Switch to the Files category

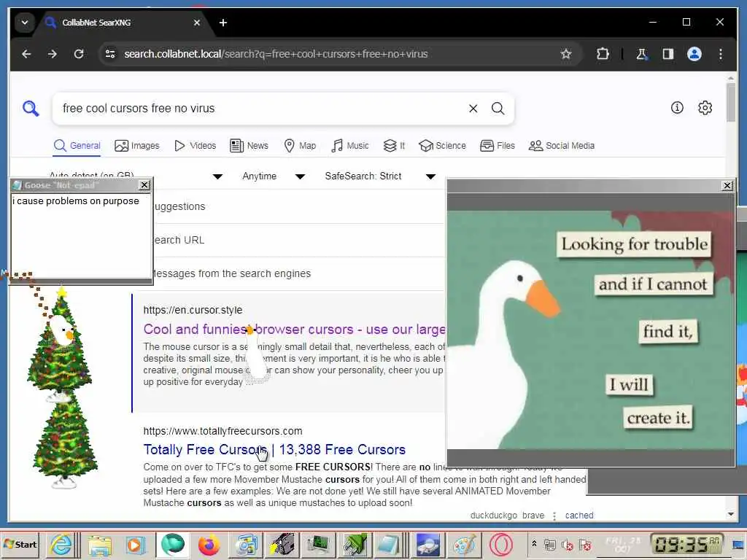pyautogui.click(x=498, y=145)
